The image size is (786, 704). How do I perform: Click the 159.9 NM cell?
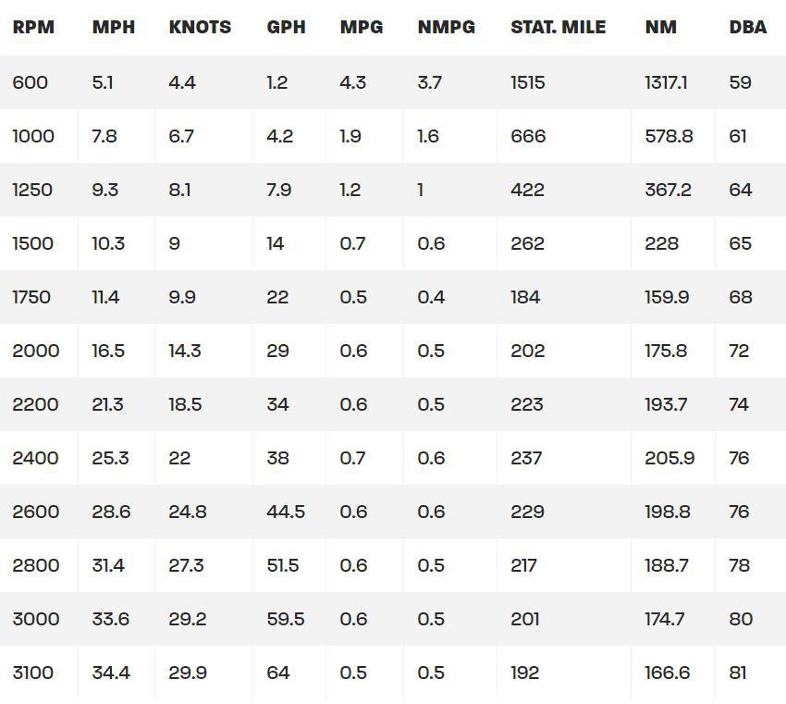pos(667,297)
